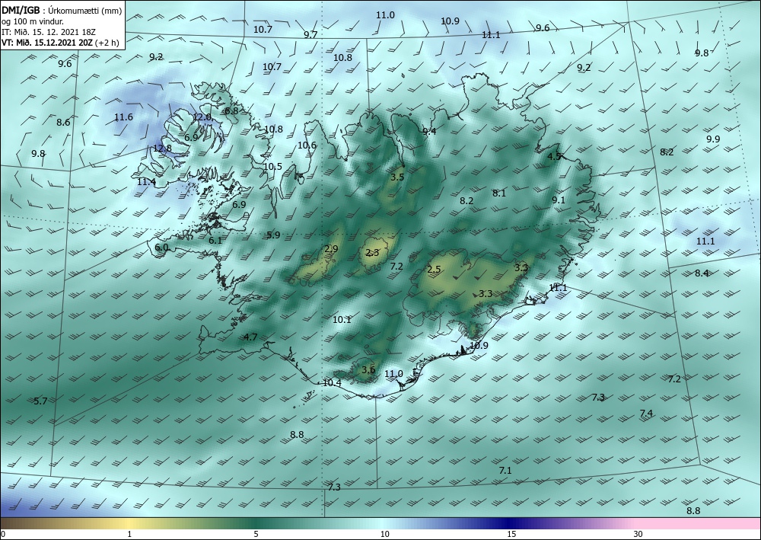Click the legend label 15

(511, 535)
